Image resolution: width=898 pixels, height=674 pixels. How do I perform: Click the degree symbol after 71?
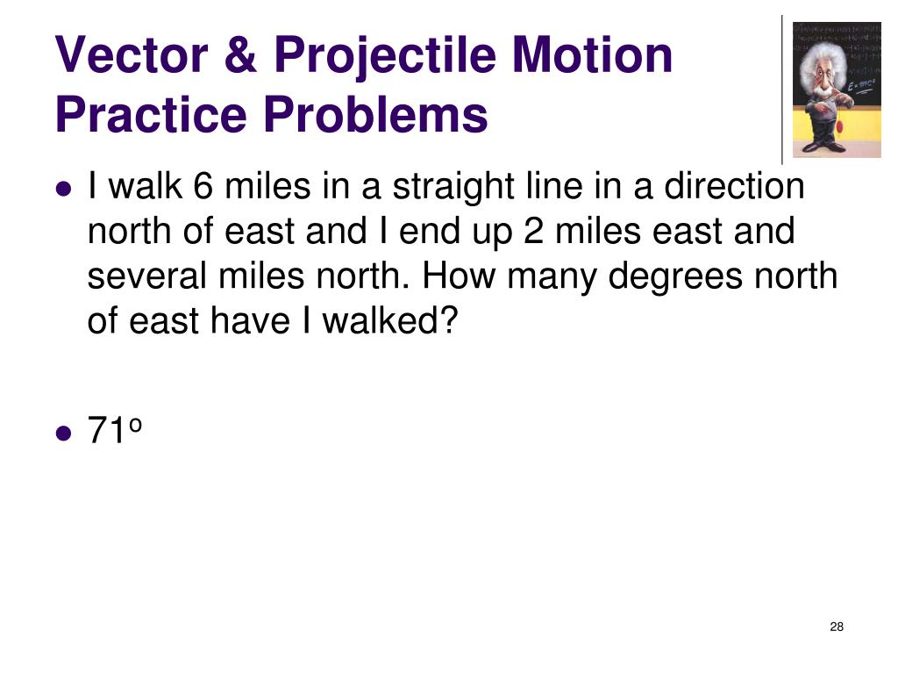pyautogui.click(x=135, y=425)
